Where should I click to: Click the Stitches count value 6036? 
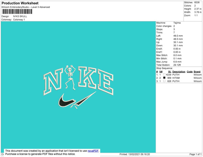197,2
